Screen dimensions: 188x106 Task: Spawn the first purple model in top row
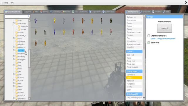(x=36, y=21)
